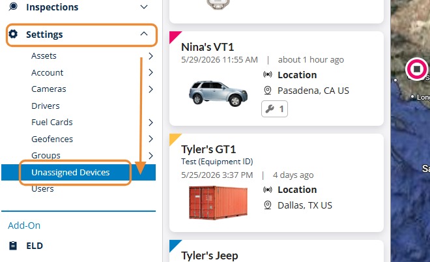Click the location pin icon beside Pasadena, CA US
The width and height of the screenshot is (430, 262).
click(x=268, y=91)
